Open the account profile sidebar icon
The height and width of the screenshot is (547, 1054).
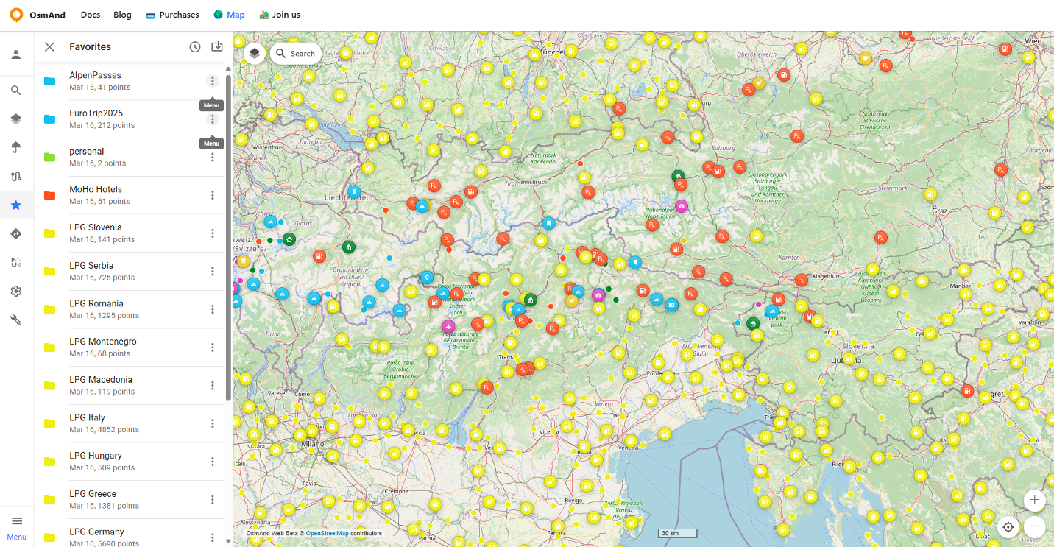16,54
